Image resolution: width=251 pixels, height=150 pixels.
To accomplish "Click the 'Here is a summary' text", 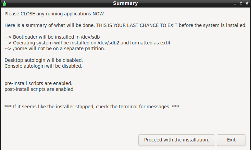I will (x=26, y=25).
